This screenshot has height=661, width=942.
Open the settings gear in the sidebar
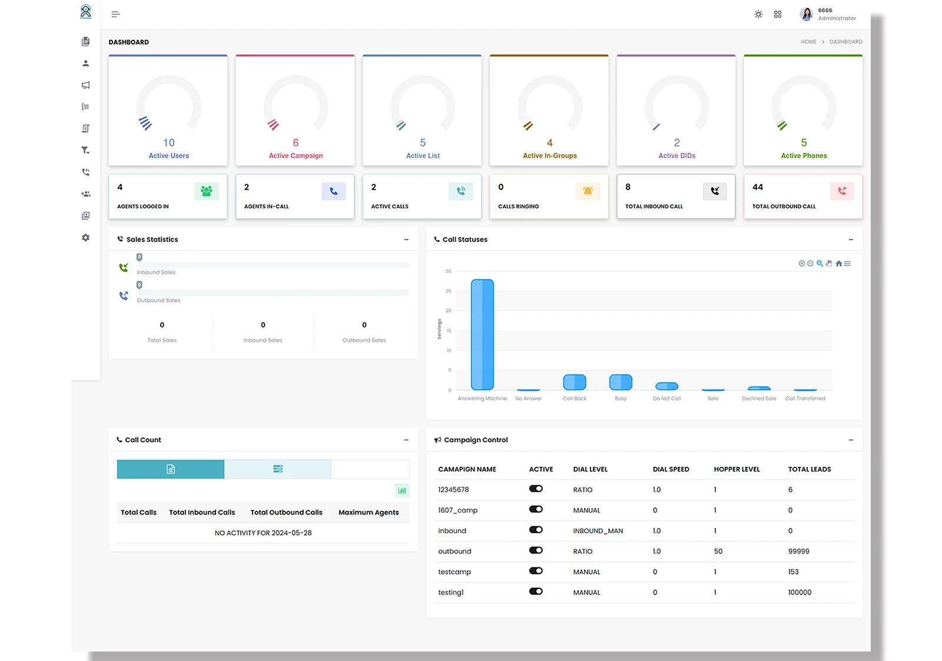85,238
